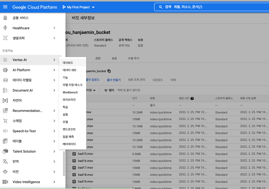Image resolution: width=269 pixels, height=189 pixels.
Task: Switch to the 권한 tab
Action: coord(98,58)
